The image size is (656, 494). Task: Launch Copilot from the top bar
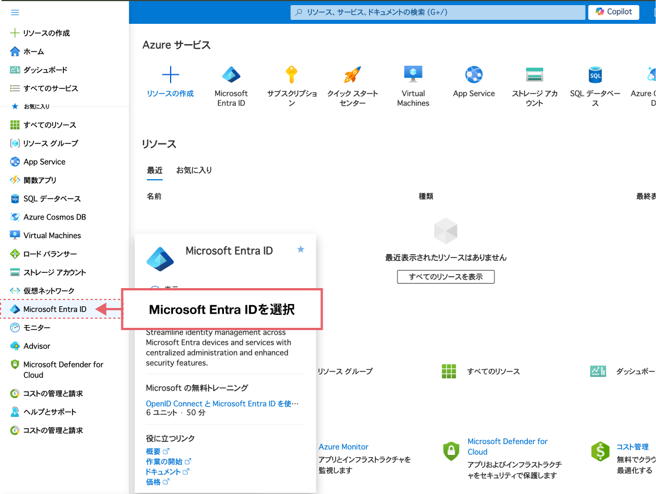click(613, 11)
